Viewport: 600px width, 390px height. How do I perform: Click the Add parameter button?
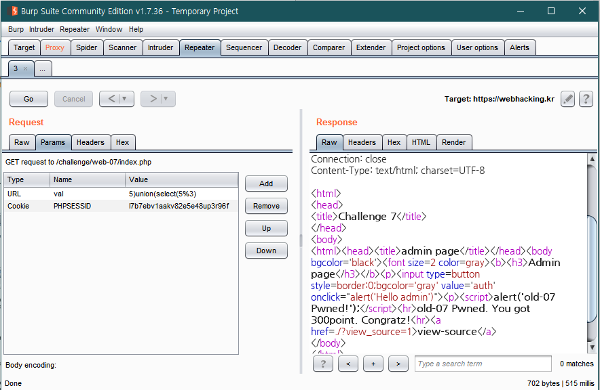click(266, 183)
